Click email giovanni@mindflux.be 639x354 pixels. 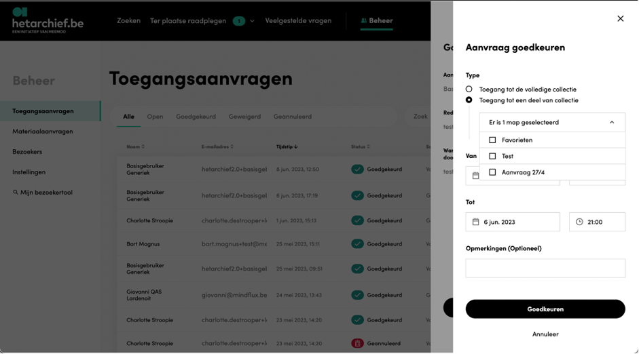coord(234,296)
